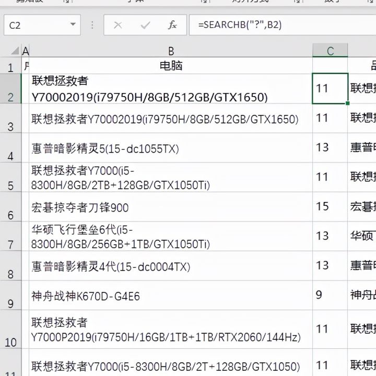Select cell B10 联想拯救者 Y7000P2019

[171, 330]
